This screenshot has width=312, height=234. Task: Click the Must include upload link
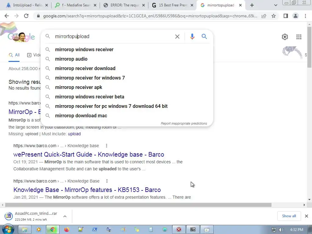pos(74,134)
